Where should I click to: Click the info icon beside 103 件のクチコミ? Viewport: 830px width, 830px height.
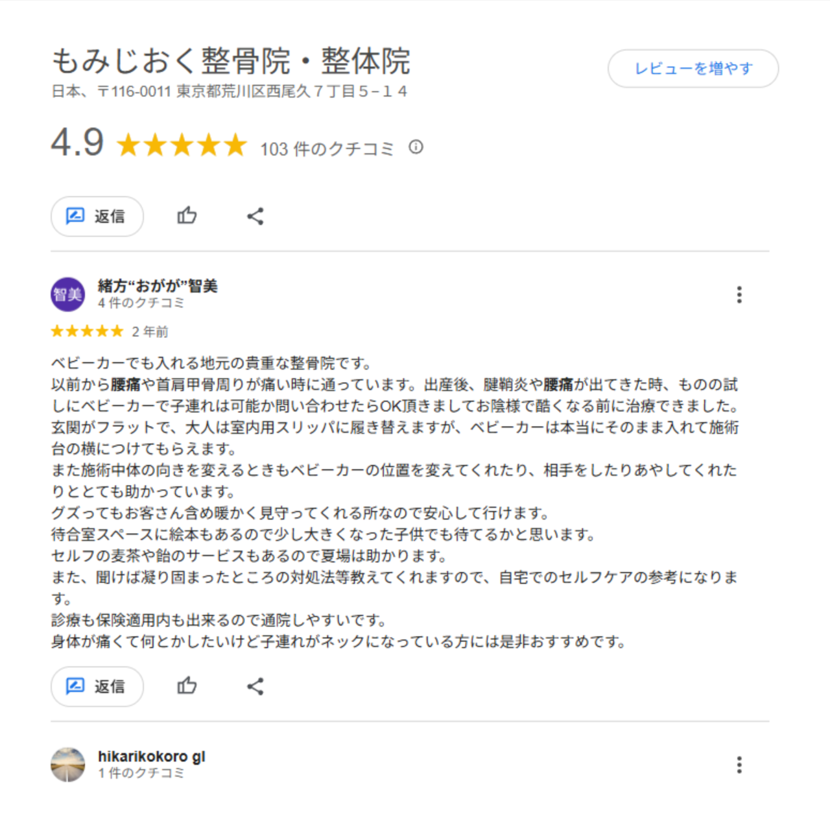(416, 147)
